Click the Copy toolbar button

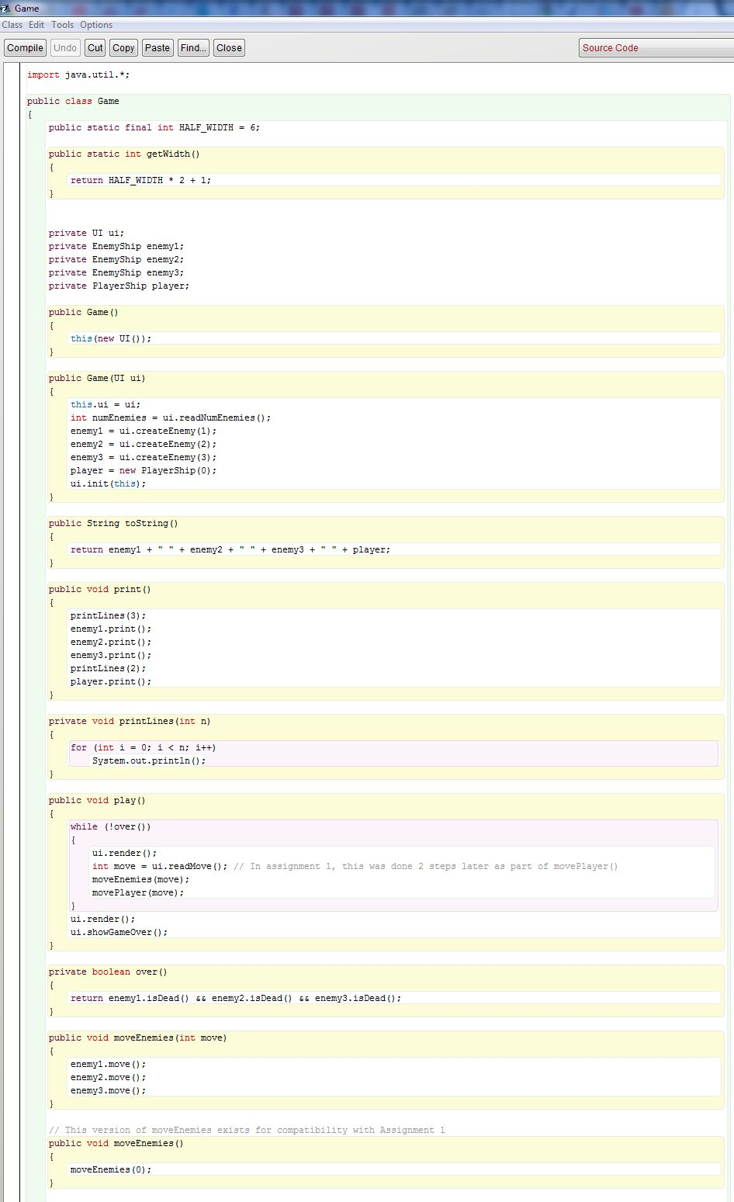pos(123,47)
